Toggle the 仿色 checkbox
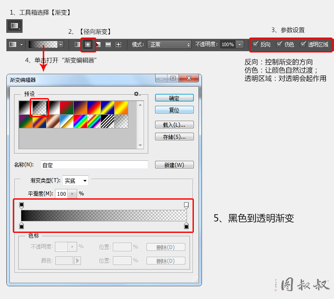This screenshot has height=299, width=334. click(279, 44)
